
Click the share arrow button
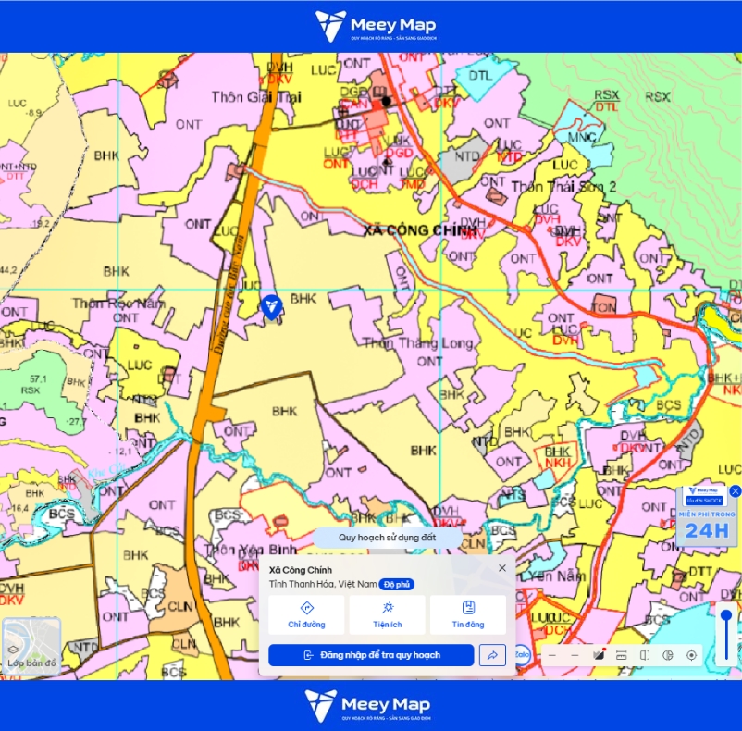[492, 655]
